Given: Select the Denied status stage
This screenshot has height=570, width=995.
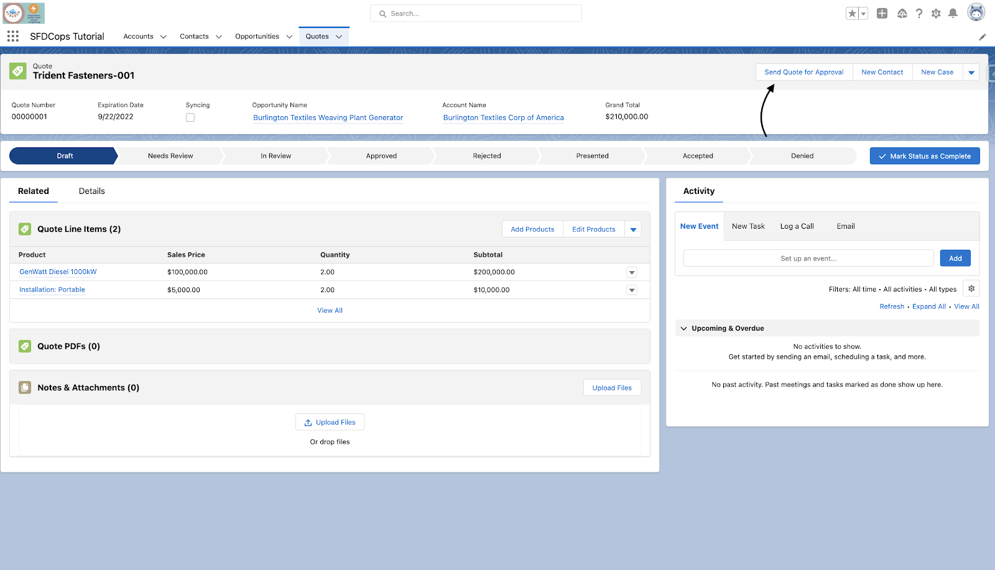Looking at the screenshot, I should [802, 156].
